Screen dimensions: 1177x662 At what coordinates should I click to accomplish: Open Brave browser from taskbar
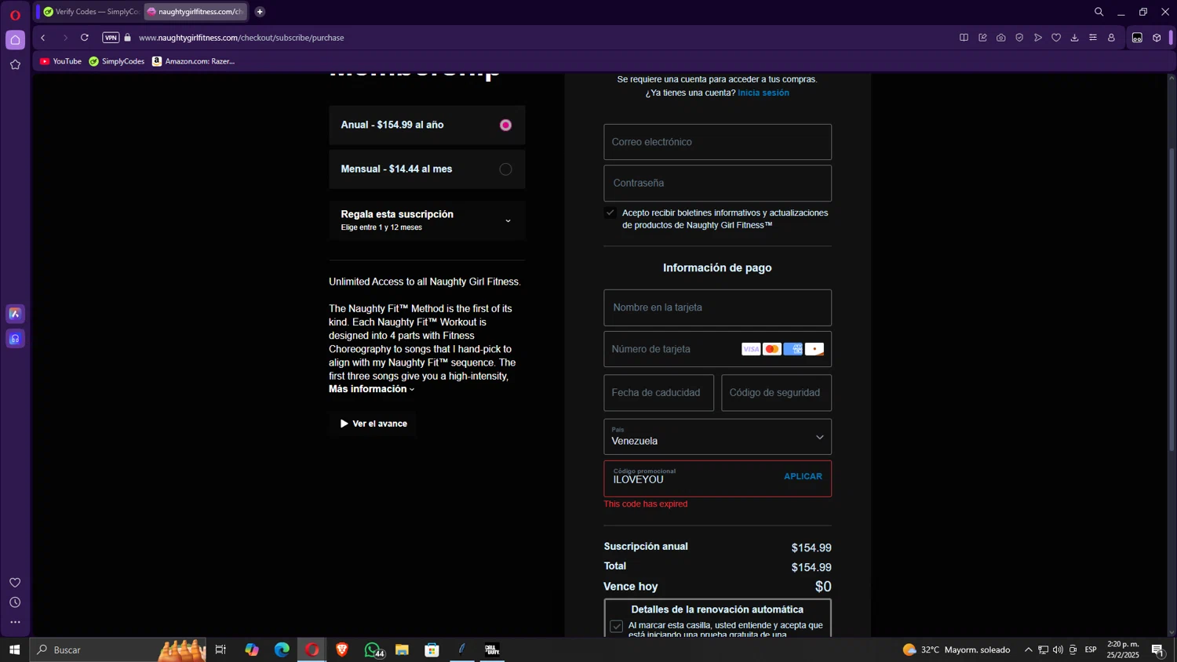342,649
